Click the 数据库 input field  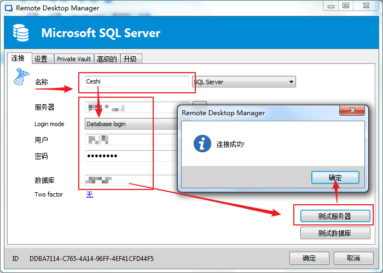[x=131, y=180]
